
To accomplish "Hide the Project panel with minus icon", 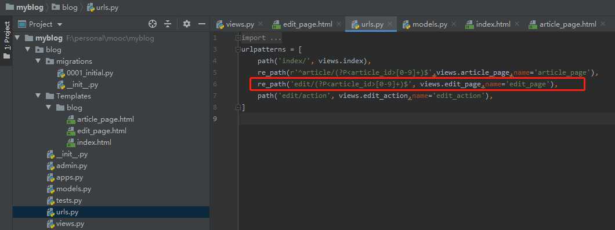I will pyautogui.click(x=202, y=24).
